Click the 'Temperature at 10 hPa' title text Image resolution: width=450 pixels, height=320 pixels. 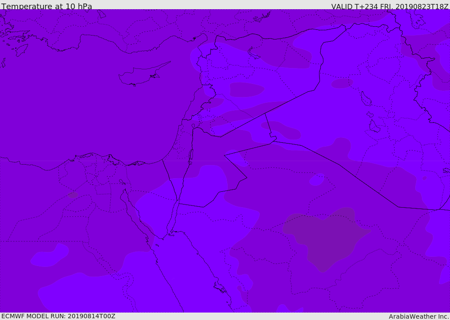[x=47, y=6]
